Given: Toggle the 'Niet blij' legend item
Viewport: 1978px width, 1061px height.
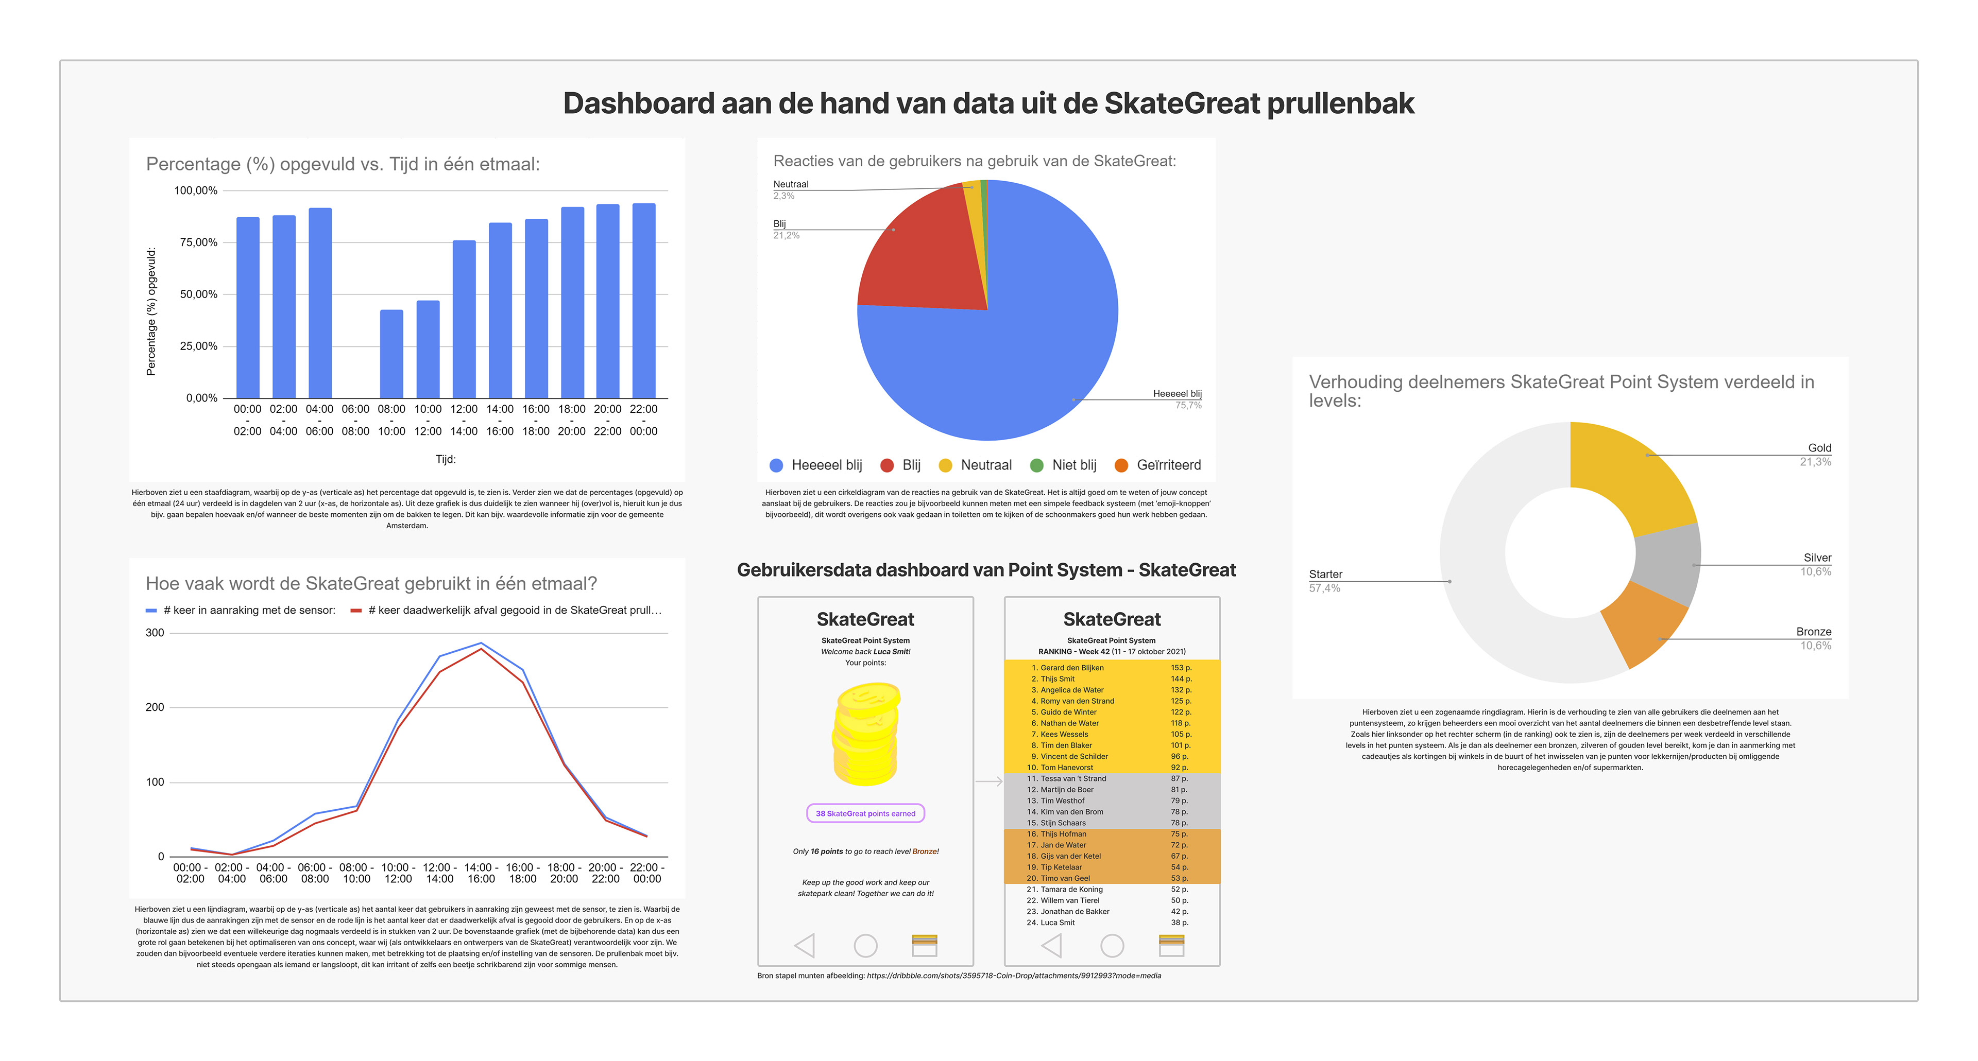Looking at the screenshot, I should point(1073,465).
